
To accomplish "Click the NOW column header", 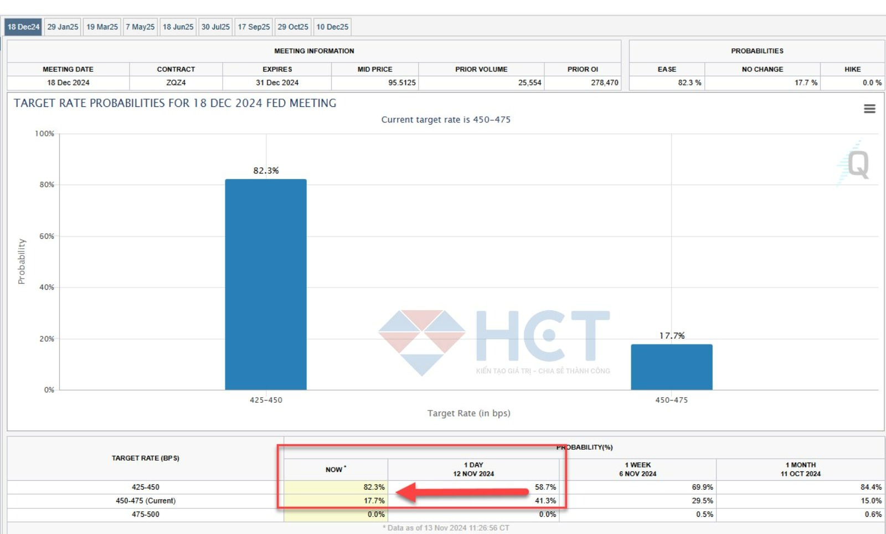I will click(336, 469).
